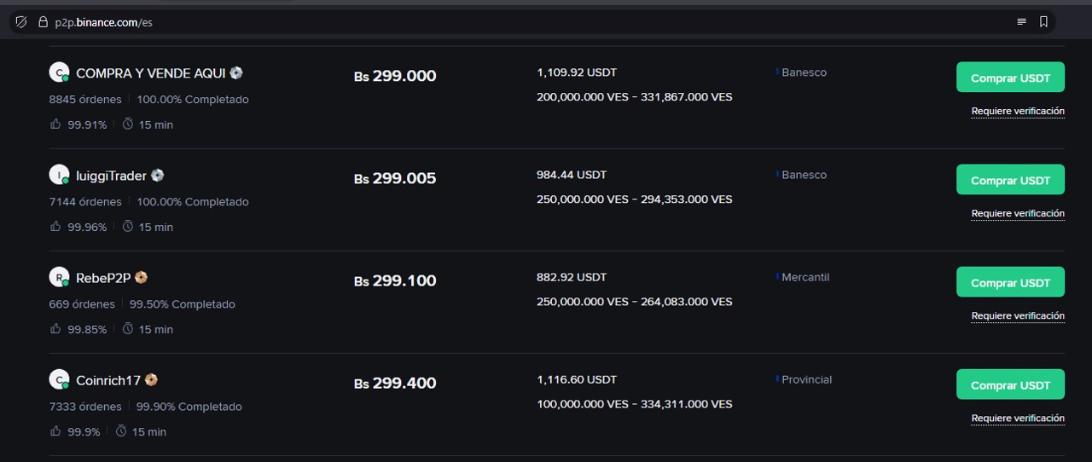Open luiggiTrader merchant profile

coord(111,176)
